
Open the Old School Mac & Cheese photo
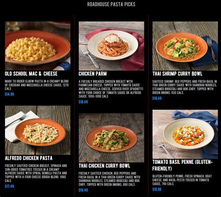pyautogui.click(x=38, y=46)
